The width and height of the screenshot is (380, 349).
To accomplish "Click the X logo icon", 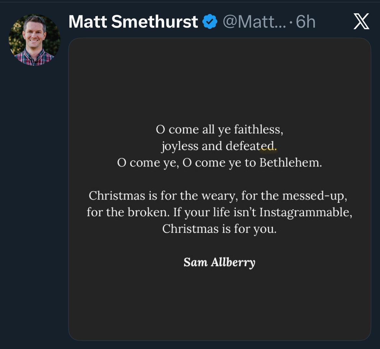I will coord(361,22).
